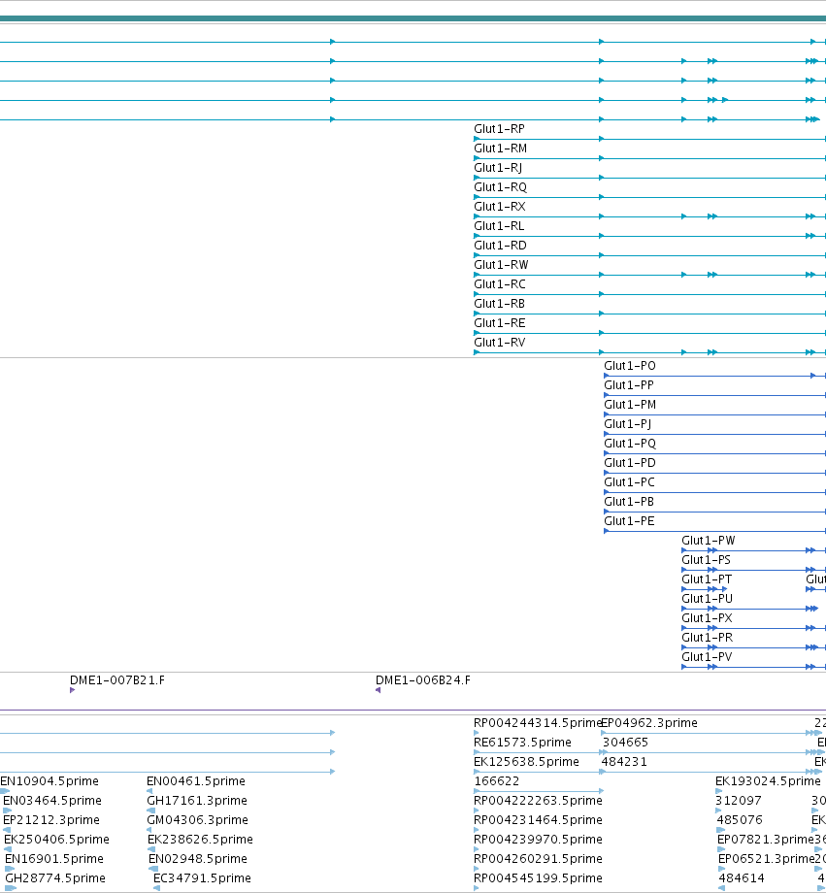
Task: Select the Glut1-PO protein label
Action: pyautogui.click(x=630, y=366)
